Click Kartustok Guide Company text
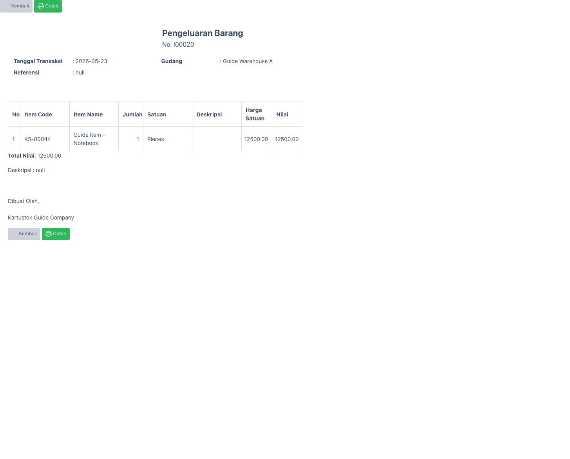Viewport: 570px width, 459px height. pos(41,218)
